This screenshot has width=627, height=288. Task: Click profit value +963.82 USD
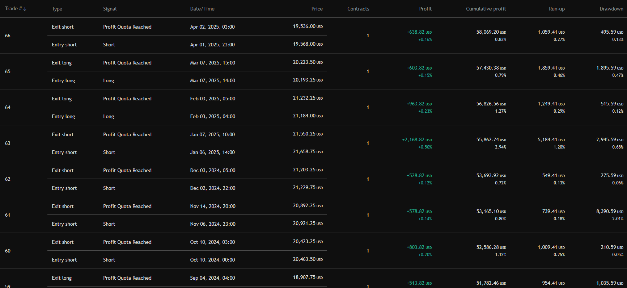(419, 104)
